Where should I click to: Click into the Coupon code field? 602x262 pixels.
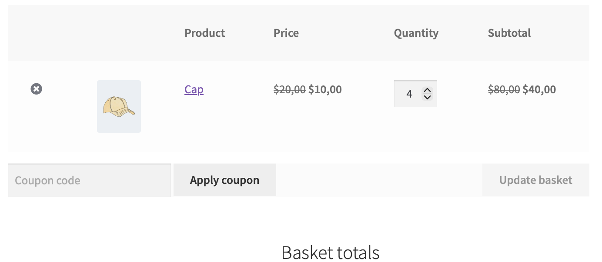pyautogui.click(x=89, y=180)
